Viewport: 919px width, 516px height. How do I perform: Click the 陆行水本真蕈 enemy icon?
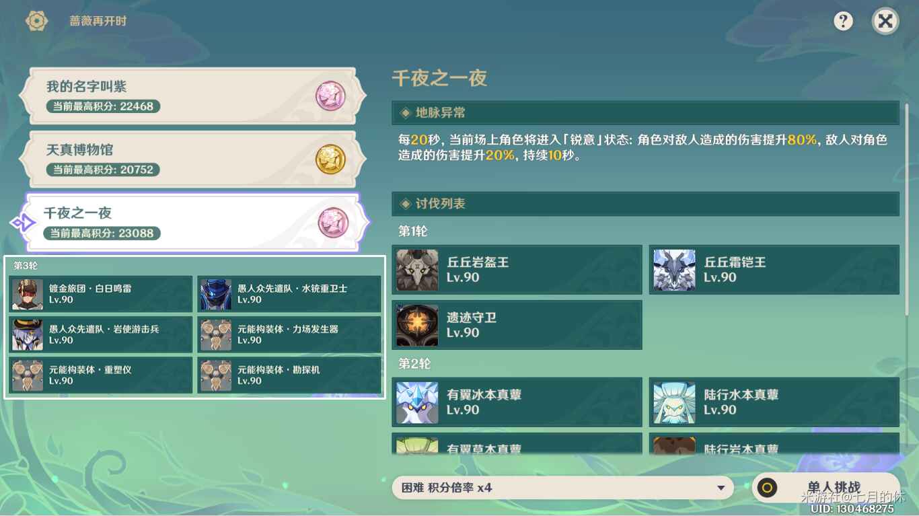[x=674, y=402]
